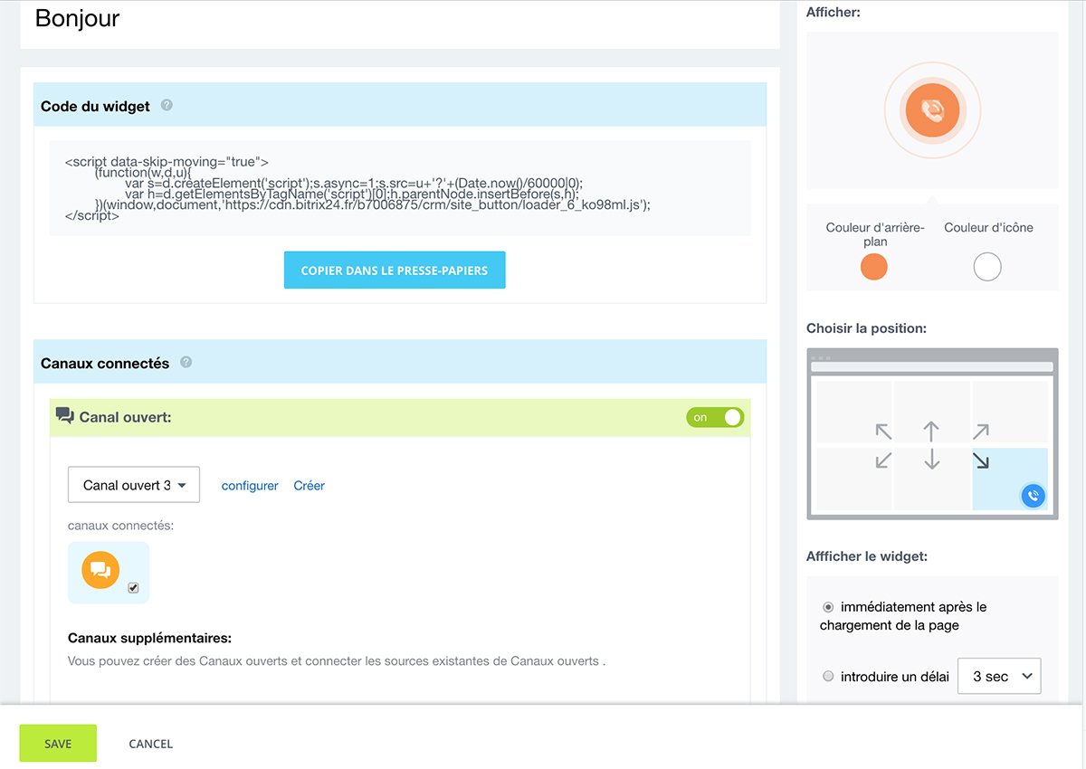
Task: Click the blue phone icon in position preview
Action: click(1033, 496)
